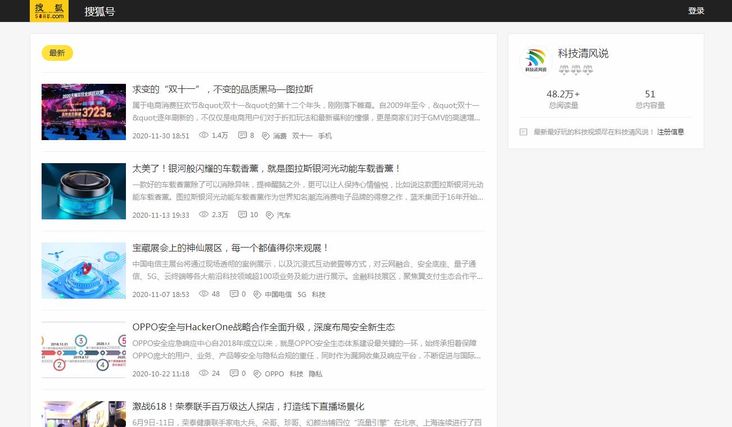Open the blue exhibition article thumbnail
Viewport: 732px width, 427px height.
pos(84,271)
